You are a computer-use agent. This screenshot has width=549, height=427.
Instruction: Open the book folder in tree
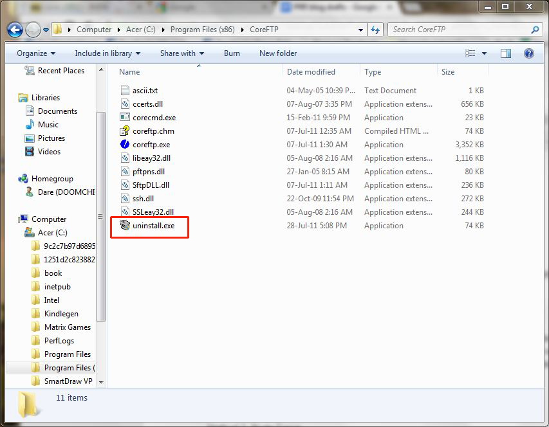point(53,273)
